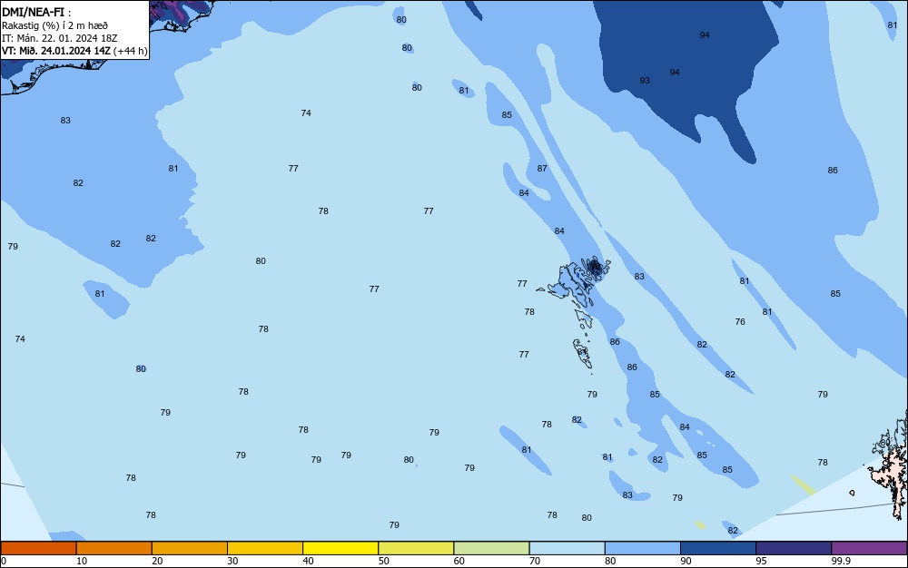This screenshot has width=908, height=568.
Task: Click the dark blue 90–95 legend swatch
Action: (718, 548)
